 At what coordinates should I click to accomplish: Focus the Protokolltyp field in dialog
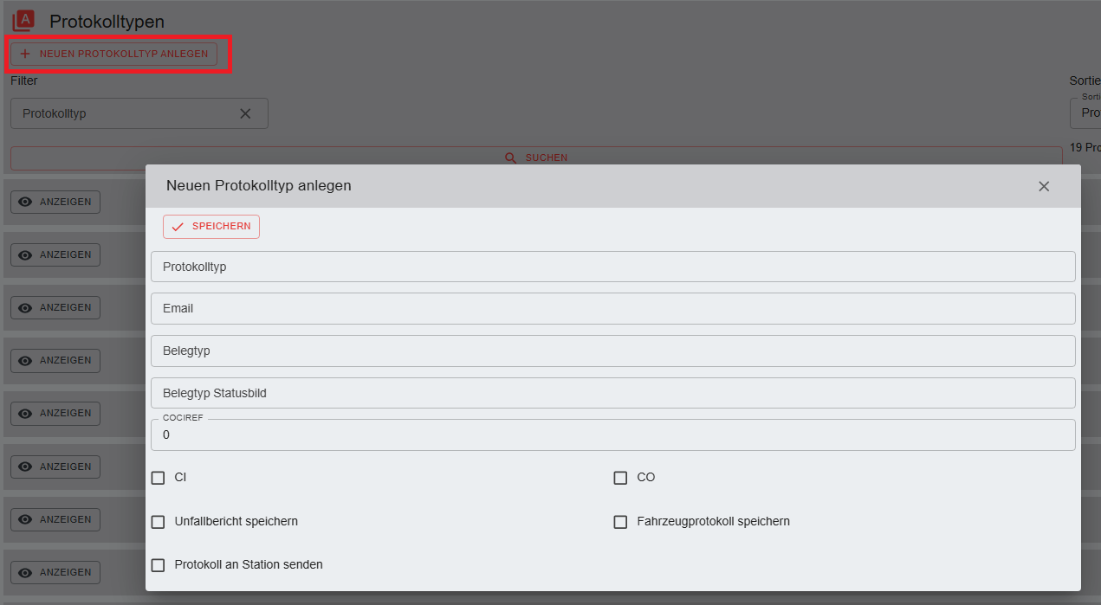(x=612, y=267)
